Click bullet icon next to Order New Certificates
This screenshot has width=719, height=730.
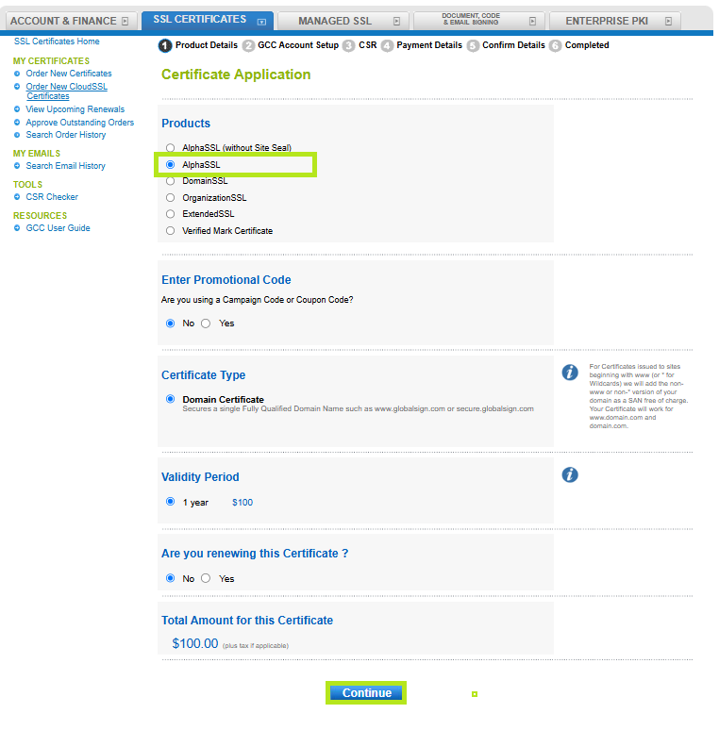17,74
